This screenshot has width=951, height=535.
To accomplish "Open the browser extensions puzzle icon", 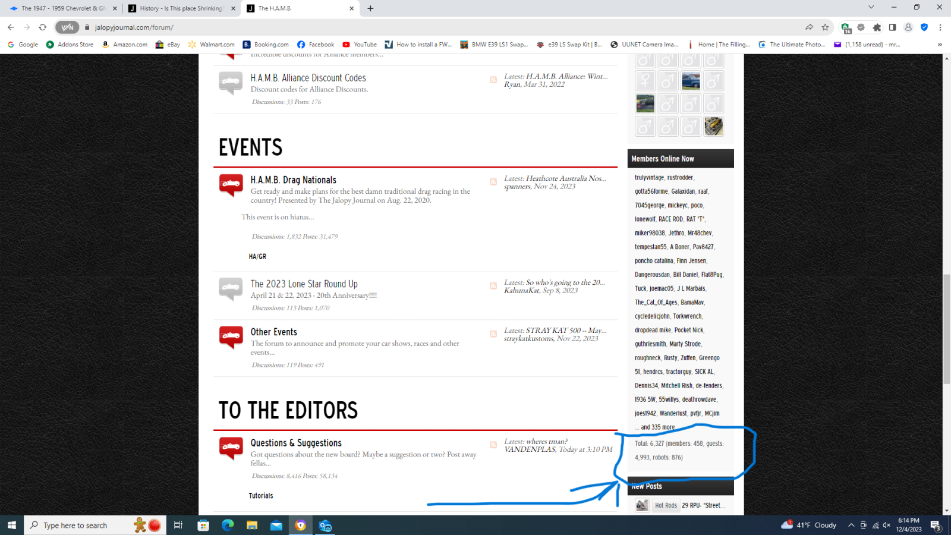I will (877, 27).
